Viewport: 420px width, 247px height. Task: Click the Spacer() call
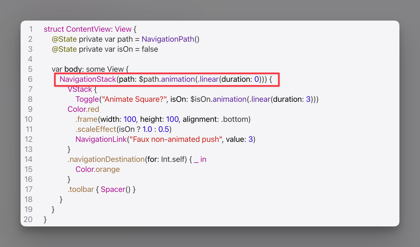click(x=115, y=189)
